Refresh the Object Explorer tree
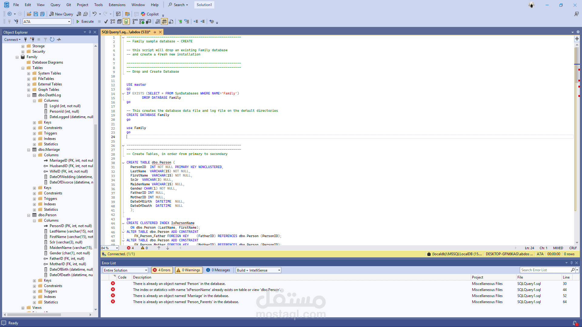Viewport: 582px width, 327px height. (x=52, y=39)
